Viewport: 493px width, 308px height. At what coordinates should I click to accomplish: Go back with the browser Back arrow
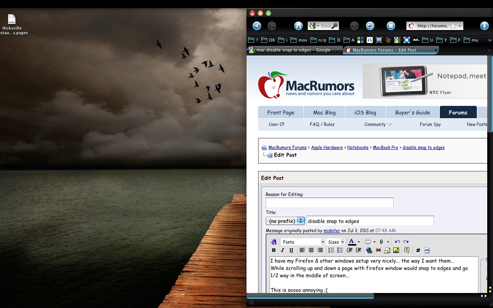[257, 26]
